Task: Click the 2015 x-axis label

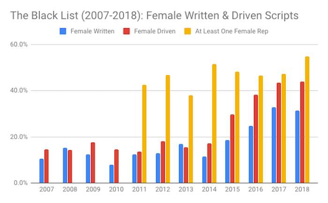Action: 232,189
